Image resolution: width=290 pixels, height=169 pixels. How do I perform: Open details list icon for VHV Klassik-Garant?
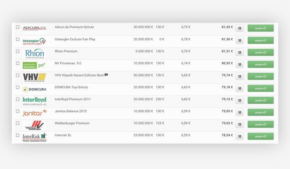click(x=239, y=77)
